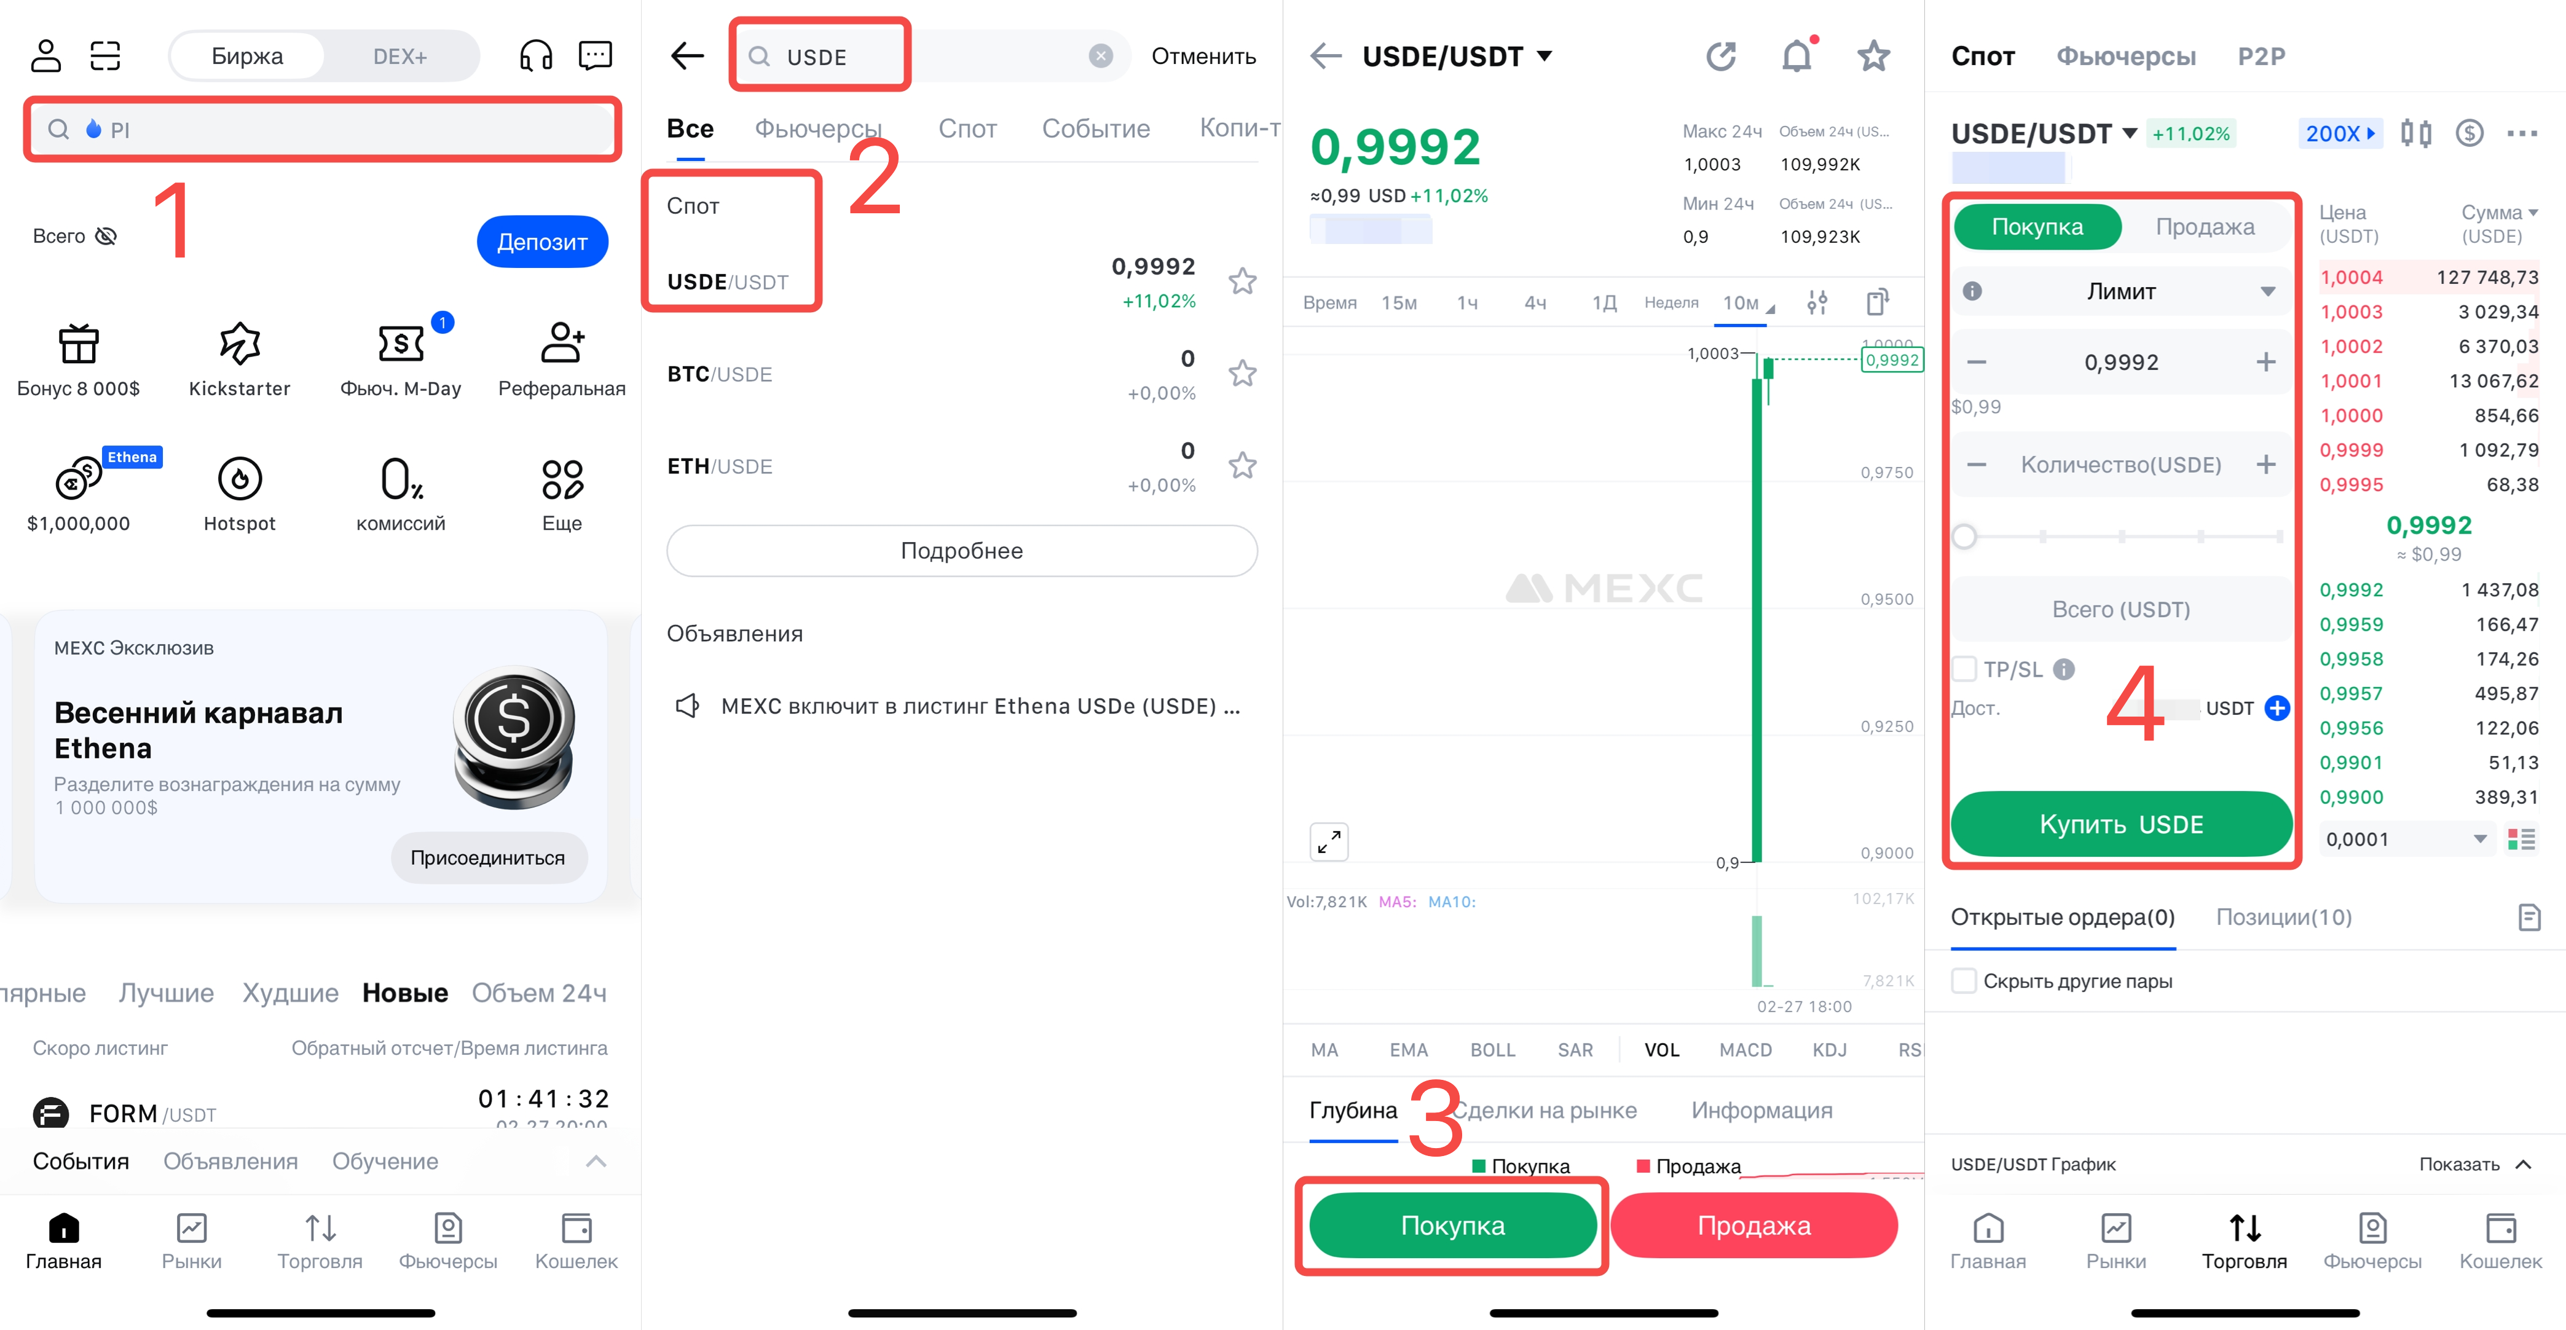Select the Позиции(10) tab
The height and width of the screenshot is (1330, 2566).
[2283, 916]
